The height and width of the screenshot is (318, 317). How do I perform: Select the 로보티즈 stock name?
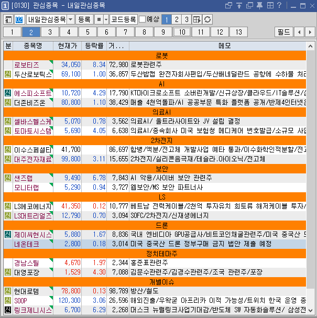click(27, 65)
